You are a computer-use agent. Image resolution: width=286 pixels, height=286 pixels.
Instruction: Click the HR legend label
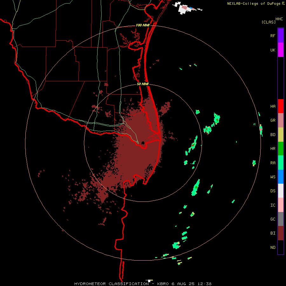[x=273, y=149]
